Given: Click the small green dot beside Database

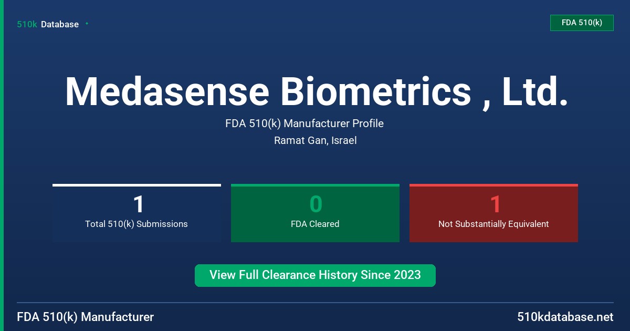Looking at the screenshot, I should (87, 24).
